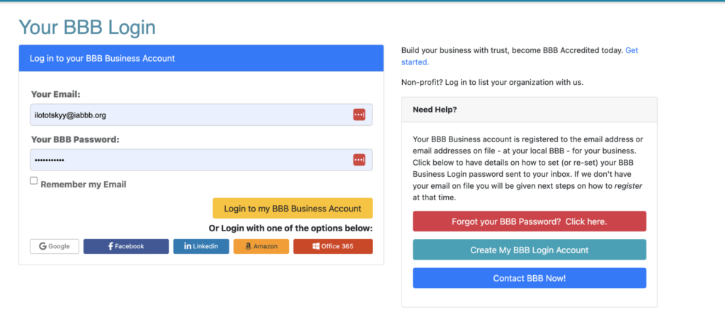Click Login to my BBB Business Account

[x=292, y=209]
